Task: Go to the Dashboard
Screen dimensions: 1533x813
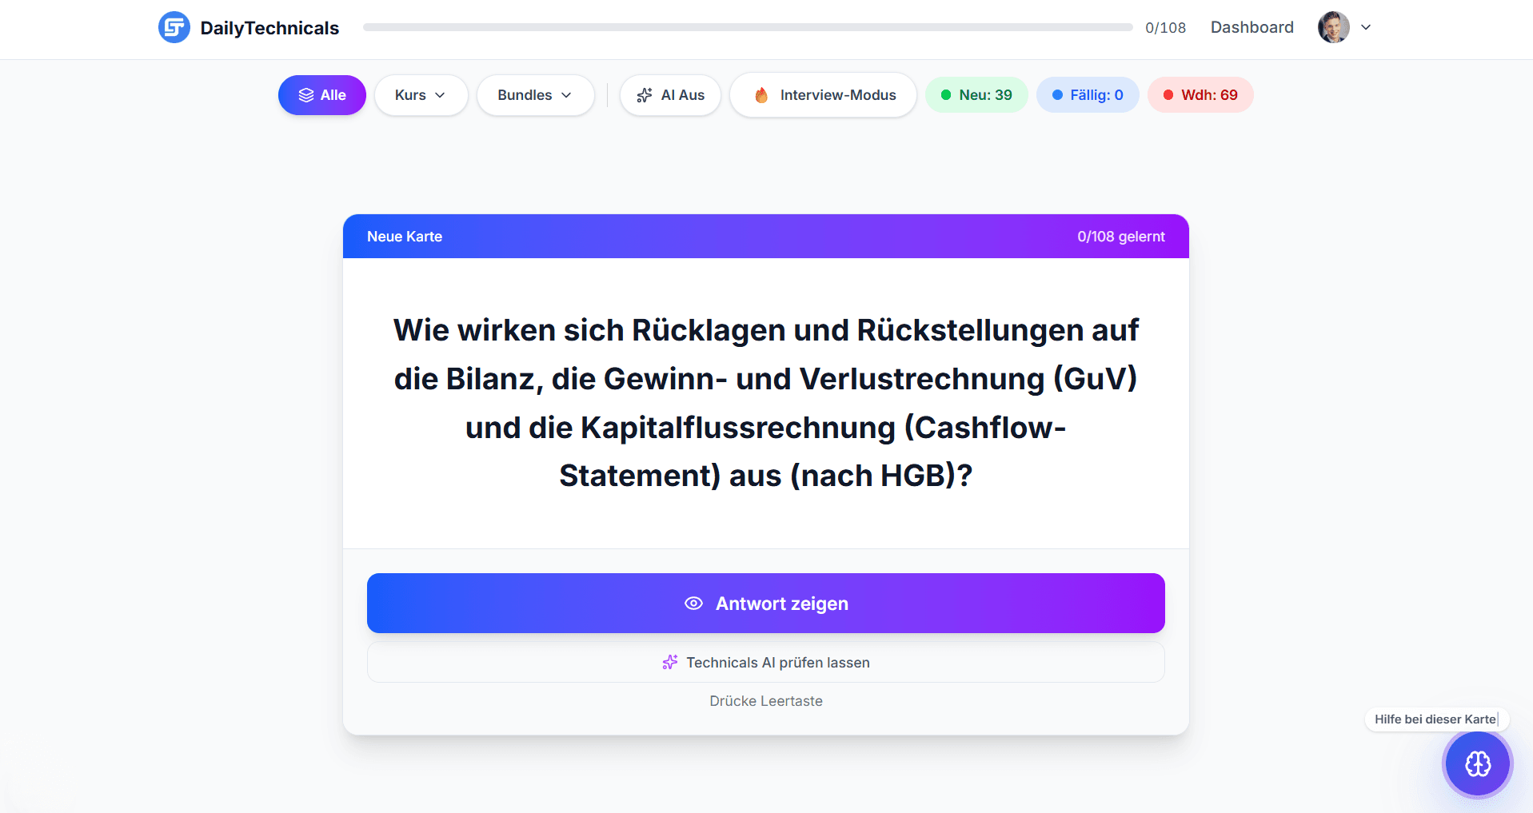Action: pyautogui.click(x=1252, y=27)
